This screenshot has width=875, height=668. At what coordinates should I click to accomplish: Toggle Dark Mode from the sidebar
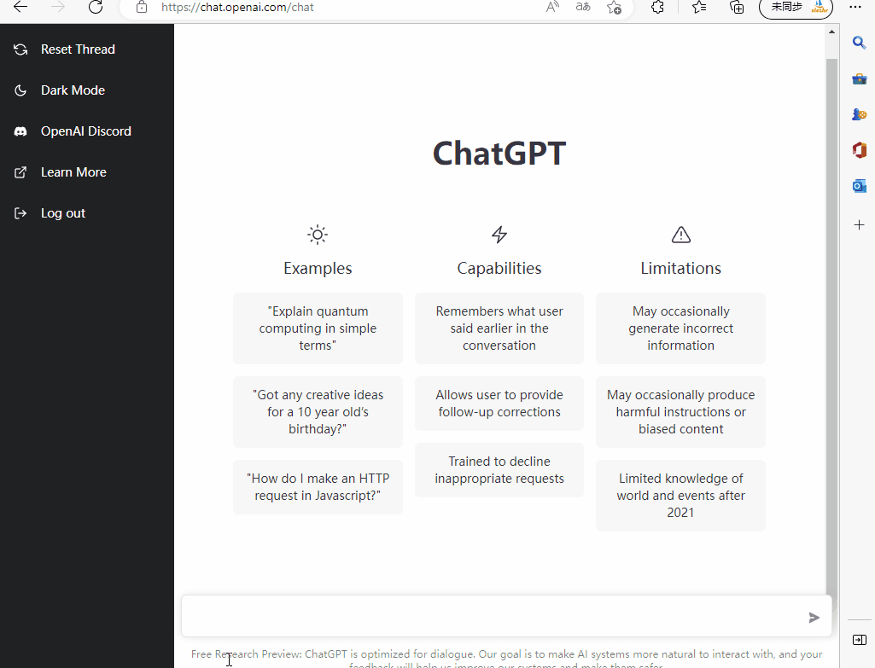(73, 90)
